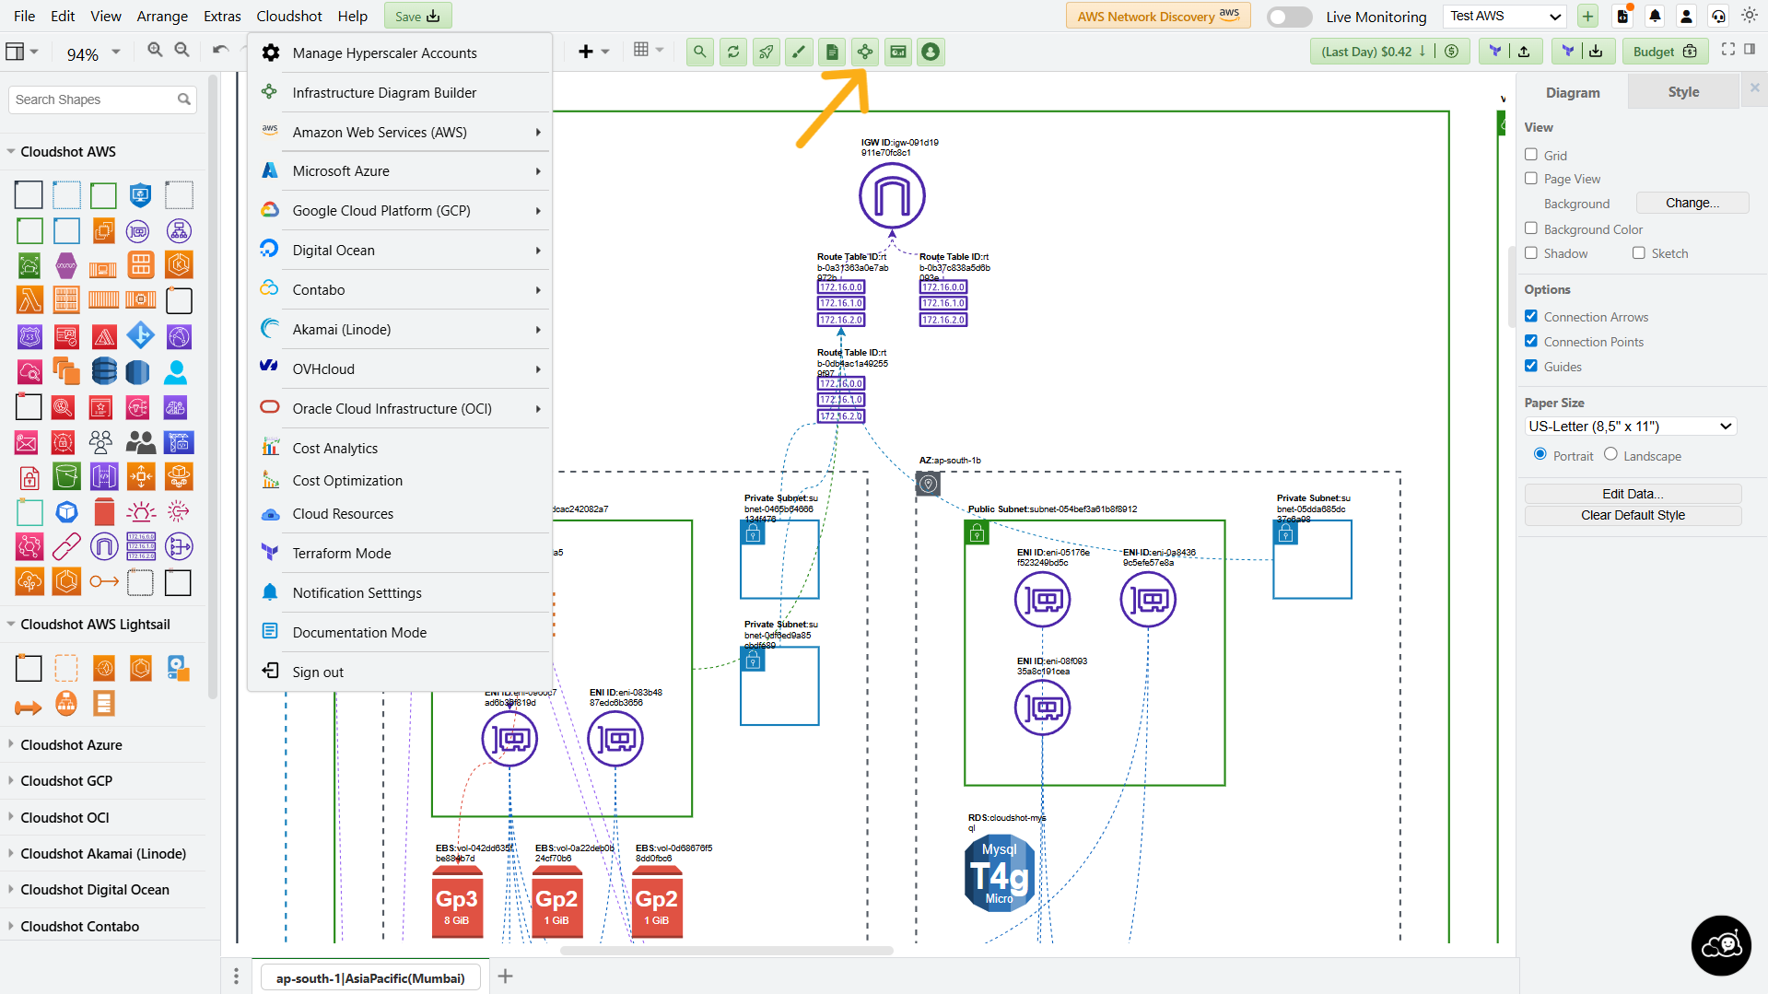Collapse the Cloudshot AWS Lightsail section
This screenshot has width=1768, height=994.
point(95,625)
